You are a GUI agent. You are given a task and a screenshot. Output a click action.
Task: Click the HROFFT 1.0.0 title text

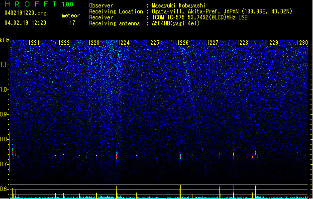pyautogui.click(x=39, y=4)
